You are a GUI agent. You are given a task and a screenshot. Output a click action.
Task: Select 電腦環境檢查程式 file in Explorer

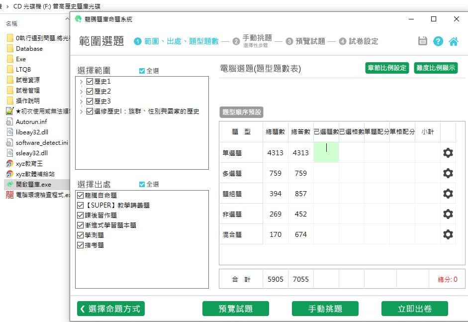pyautogui.click(x=42, y=195)
